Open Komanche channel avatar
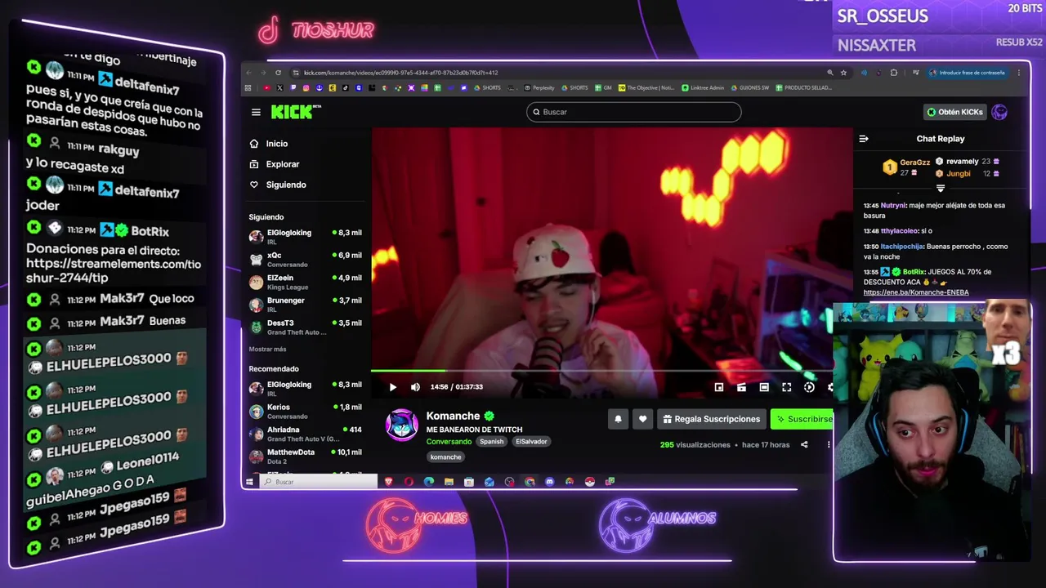This screenshot has height=588, width=1046. point(402,425)
